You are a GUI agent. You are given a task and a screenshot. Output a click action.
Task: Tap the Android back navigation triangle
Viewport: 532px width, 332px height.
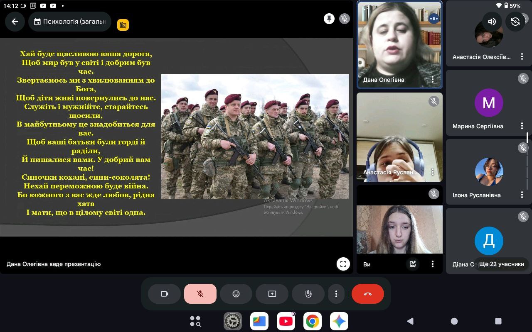410,321
